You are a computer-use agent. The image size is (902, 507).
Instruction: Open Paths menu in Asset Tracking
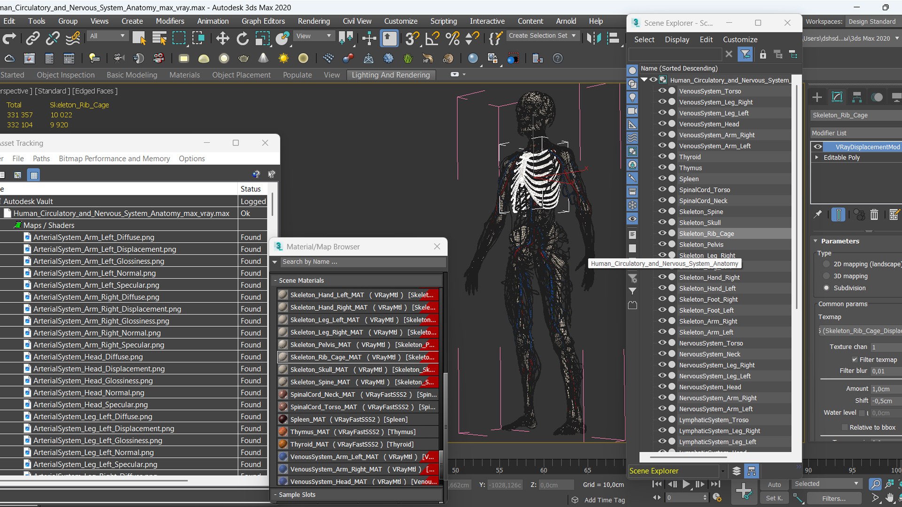point(41,159)
